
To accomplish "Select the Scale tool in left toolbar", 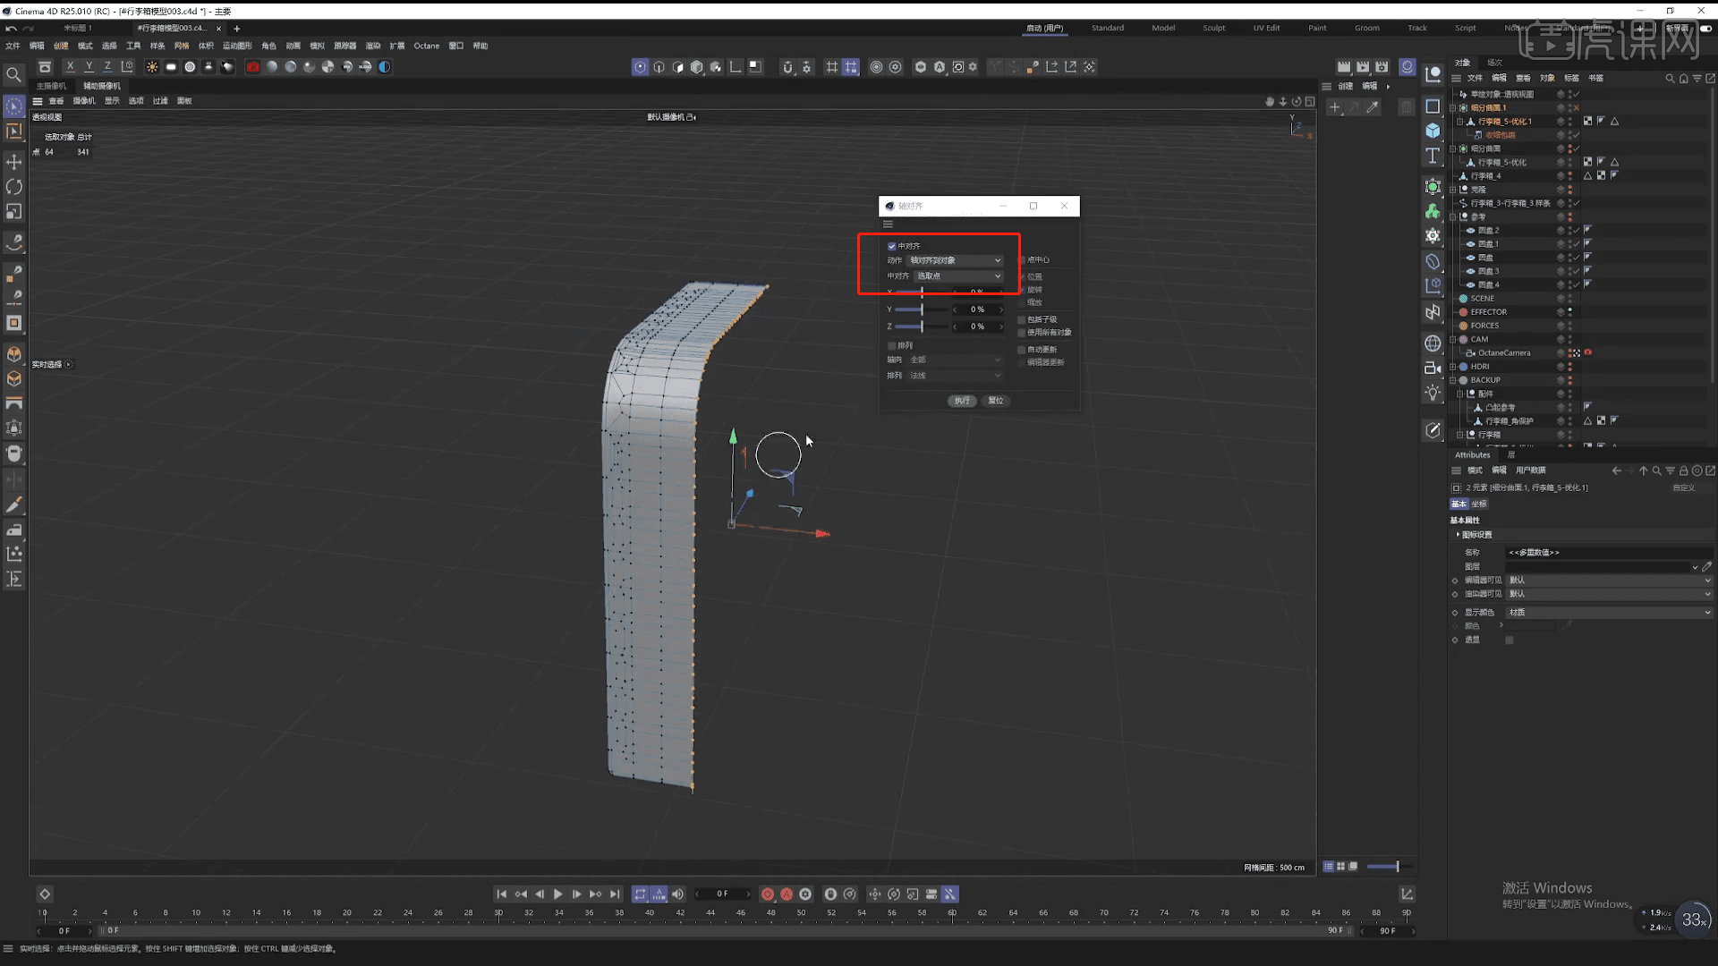I will click(x=13, y=212).
